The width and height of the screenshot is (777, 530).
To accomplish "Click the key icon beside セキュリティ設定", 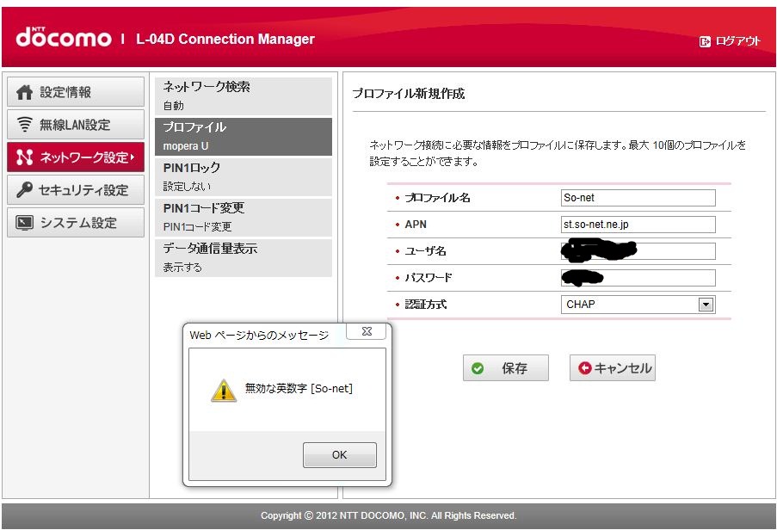I will 24,189.
